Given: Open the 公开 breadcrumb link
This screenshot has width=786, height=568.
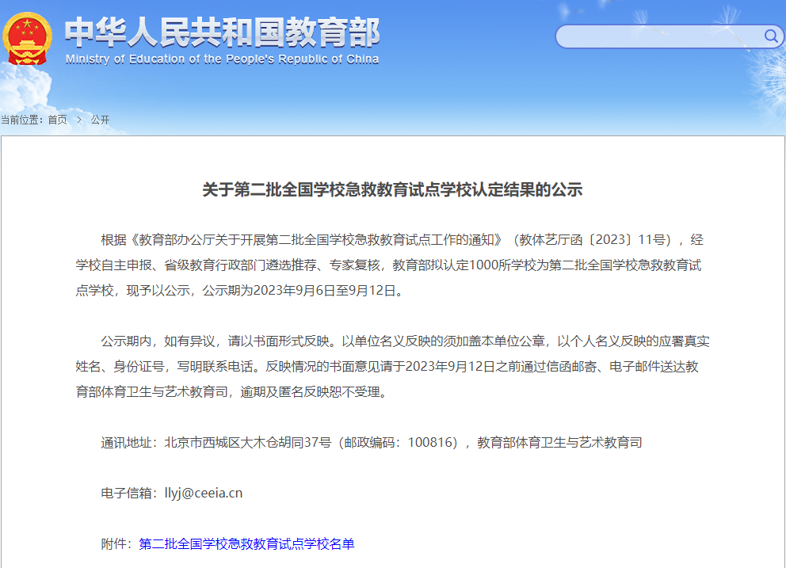Looking at the screenshot, I should point(100,120).
